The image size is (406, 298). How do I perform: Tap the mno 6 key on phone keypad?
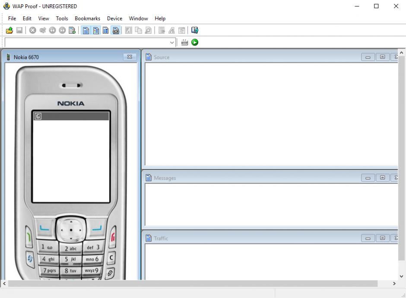(x=92, y=259)
